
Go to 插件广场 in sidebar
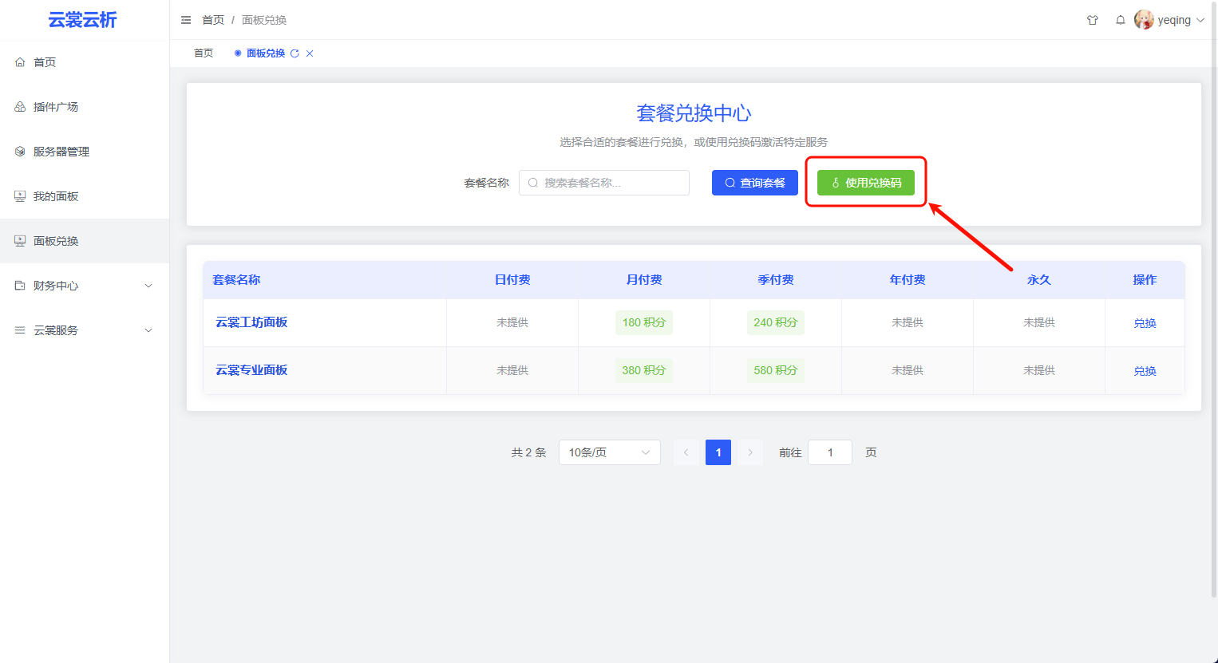tap(56, 107)
